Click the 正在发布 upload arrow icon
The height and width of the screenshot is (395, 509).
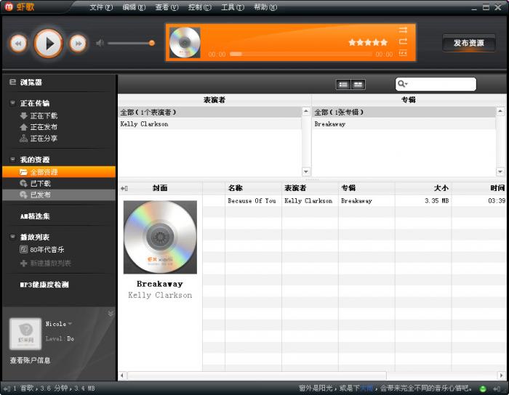24,127
